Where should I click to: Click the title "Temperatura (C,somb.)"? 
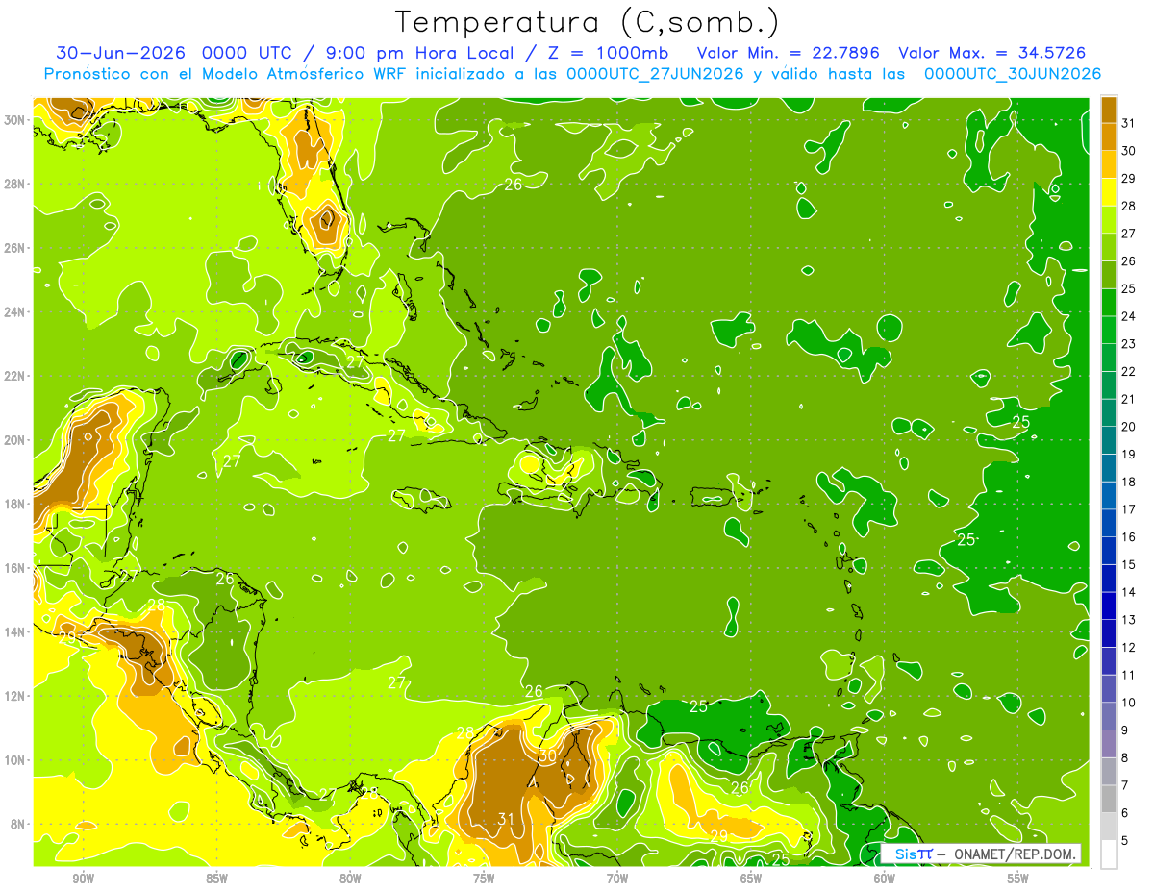tap(587, 22)
